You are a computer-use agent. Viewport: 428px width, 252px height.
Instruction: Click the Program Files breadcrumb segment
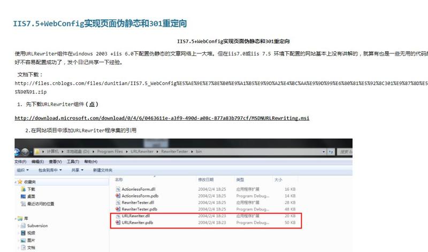110,152
